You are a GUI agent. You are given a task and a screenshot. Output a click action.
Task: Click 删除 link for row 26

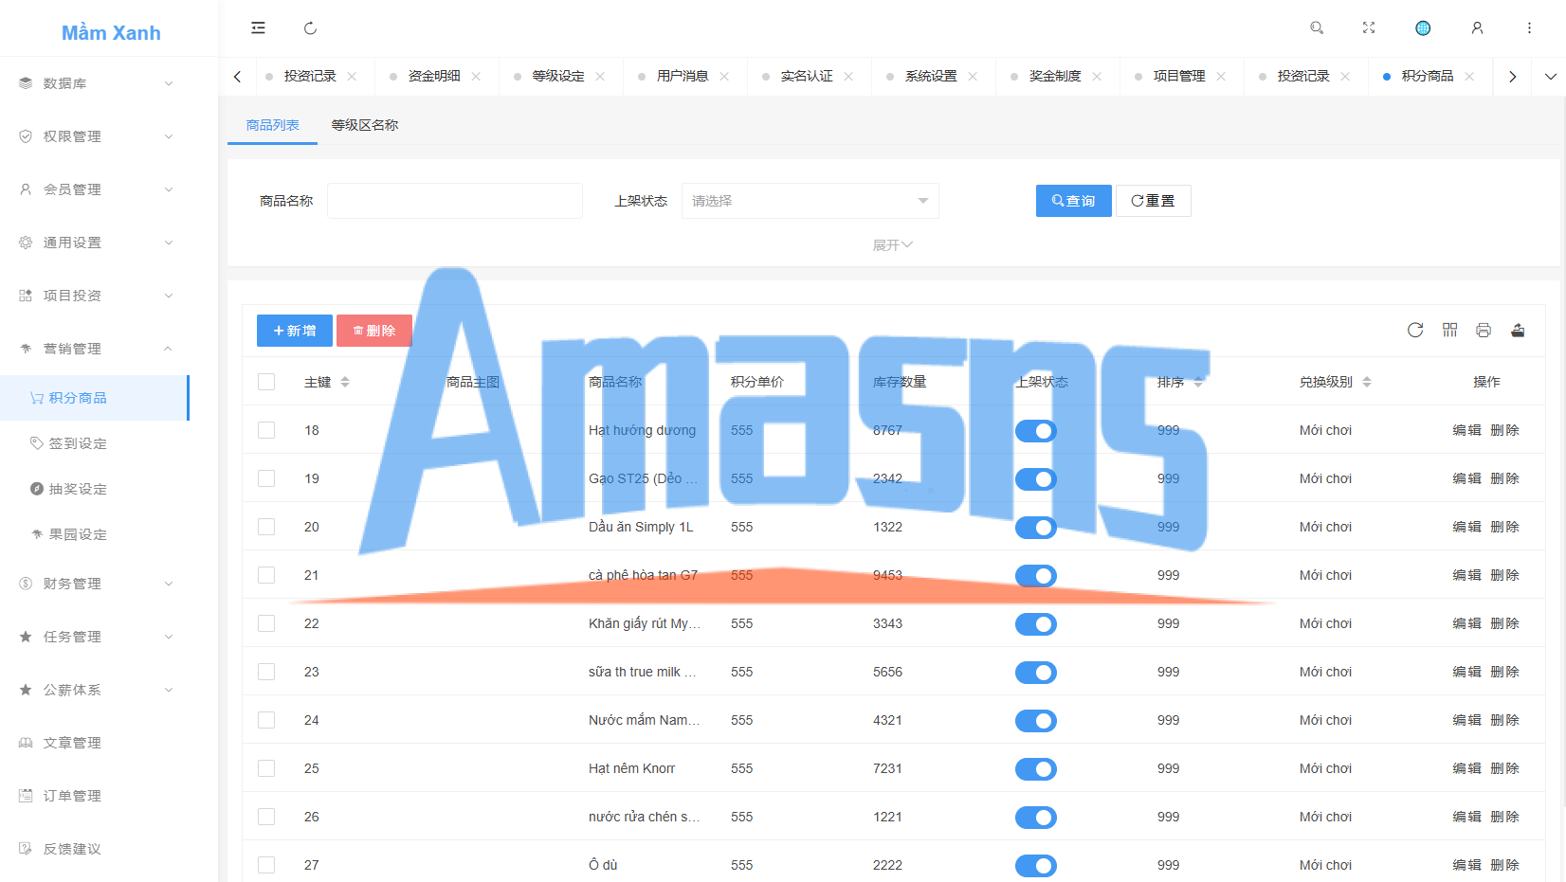pos(1504,817)
